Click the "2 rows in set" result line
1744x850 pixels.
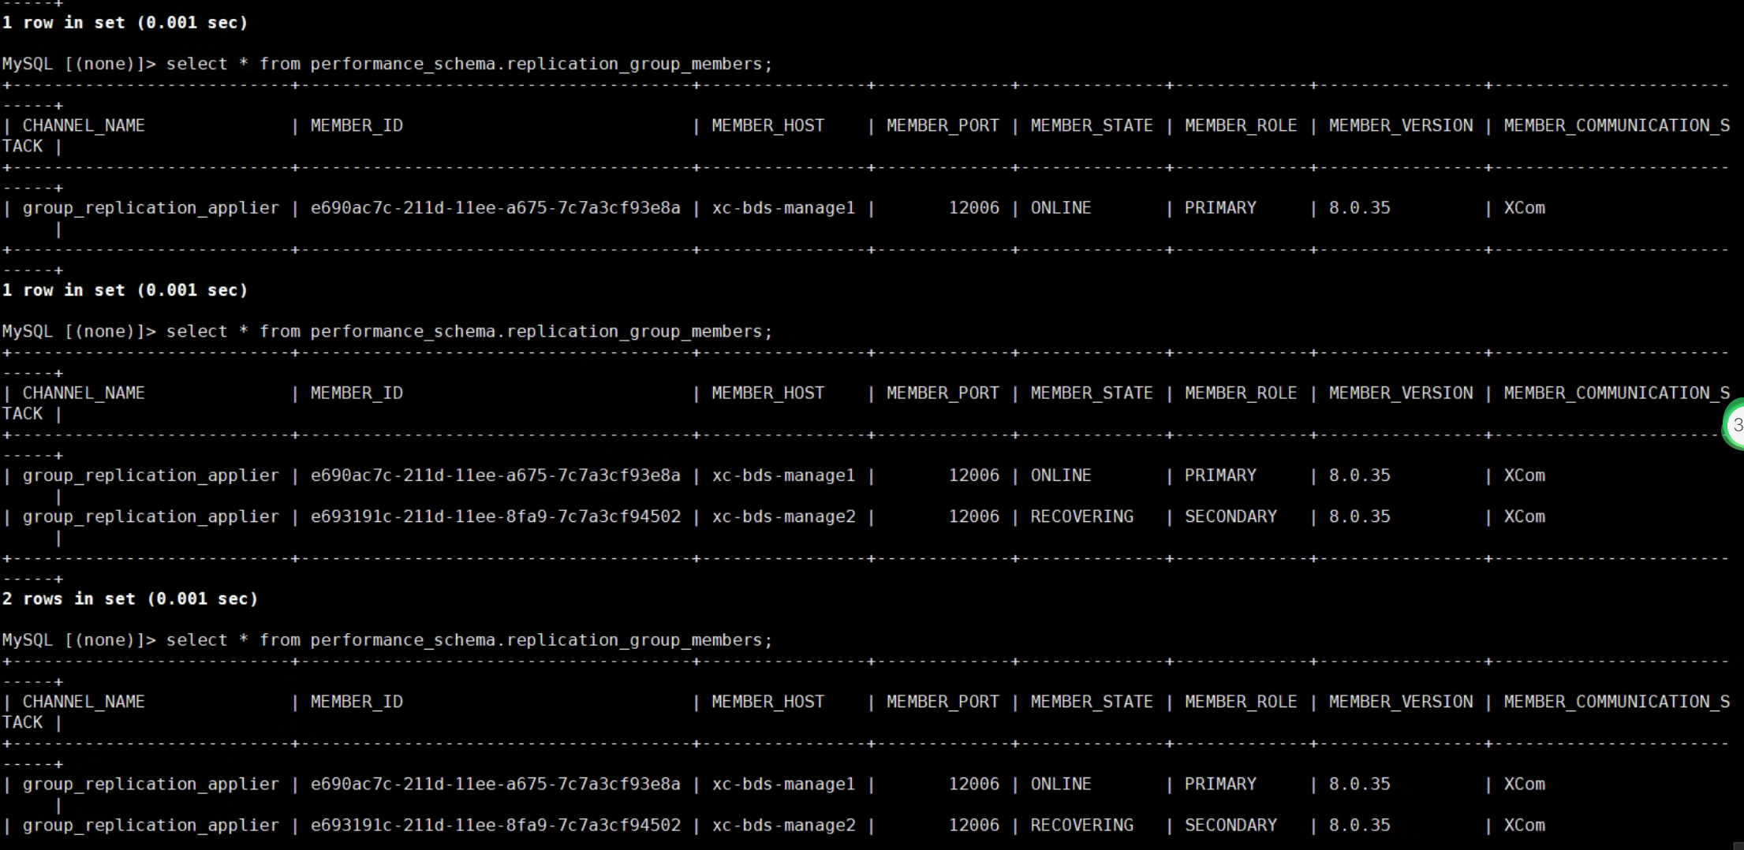tap(130, 598)
